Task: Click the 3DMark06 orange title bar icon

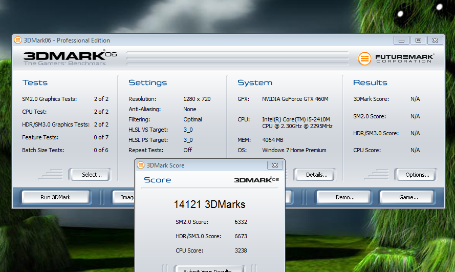Action: click(18, 40)
